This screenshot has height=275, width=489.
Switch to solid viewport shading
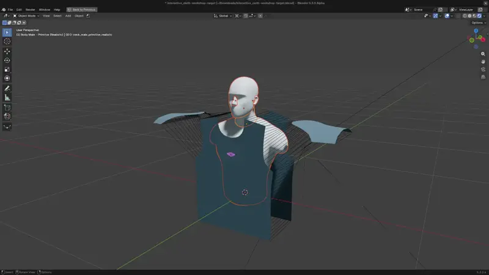point(469,16)
